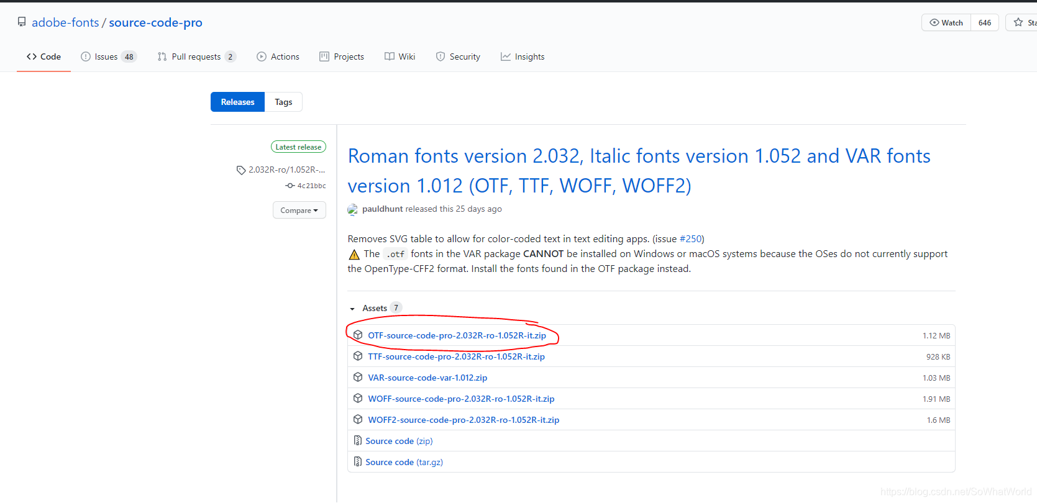Image resolution: width=1037 pixels, height=503 pixels.
Task: Download VAR-source-code-var-1.012.zip
Action: [x=427, y=378]
